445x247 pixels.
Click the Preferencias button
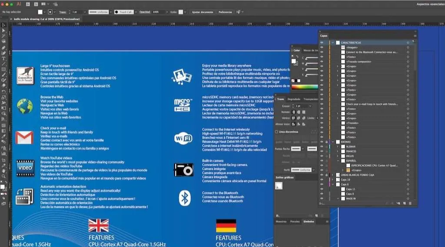tap(225, 12)
